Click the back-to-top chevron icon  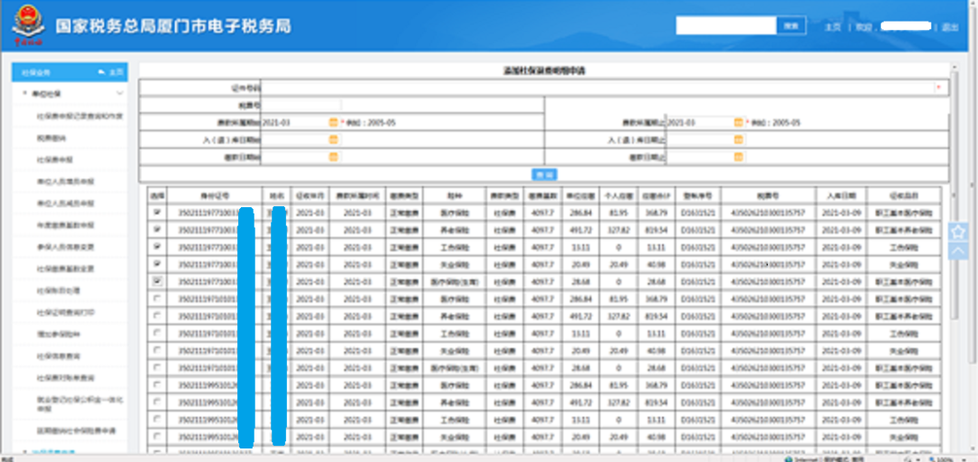coord(958,251)
